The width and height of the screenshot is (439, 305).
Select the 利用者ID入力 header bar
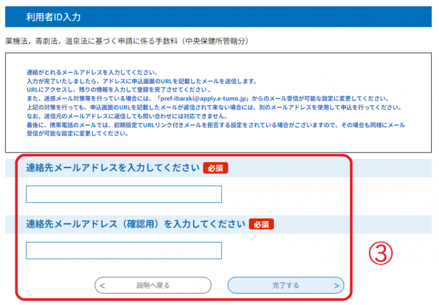point(219,17)
